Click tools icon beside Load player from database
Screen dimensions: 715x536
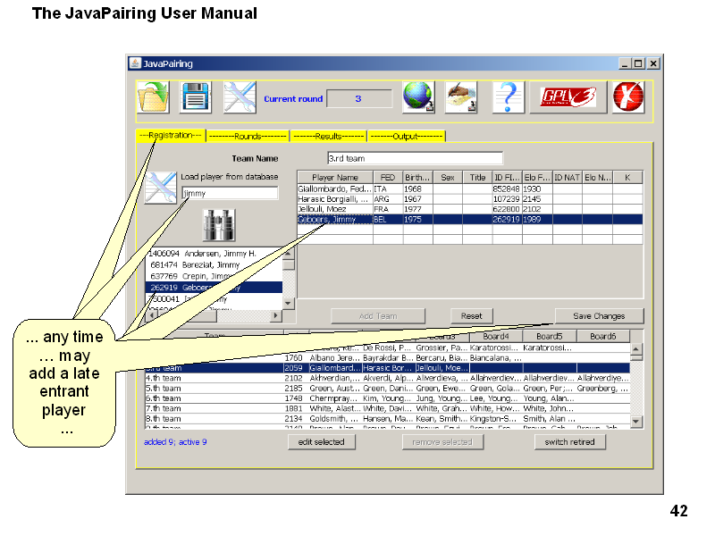coord(161,188)
